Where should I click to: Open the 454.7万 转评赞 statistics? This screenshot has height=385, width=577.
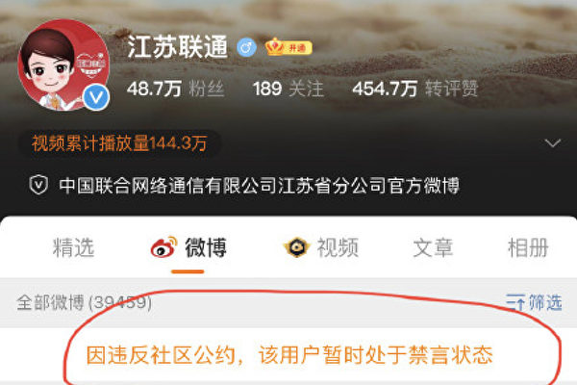[415, 89]
